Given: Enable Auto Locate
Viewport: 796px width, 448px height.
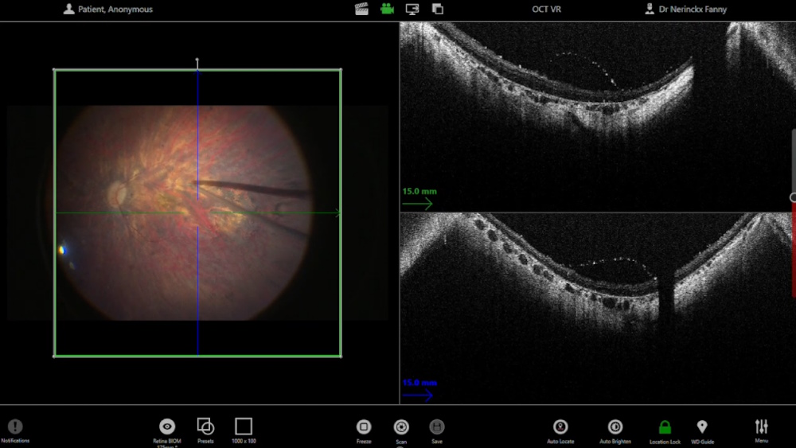Looking at the screenshot, I should (x=560, y=427).
